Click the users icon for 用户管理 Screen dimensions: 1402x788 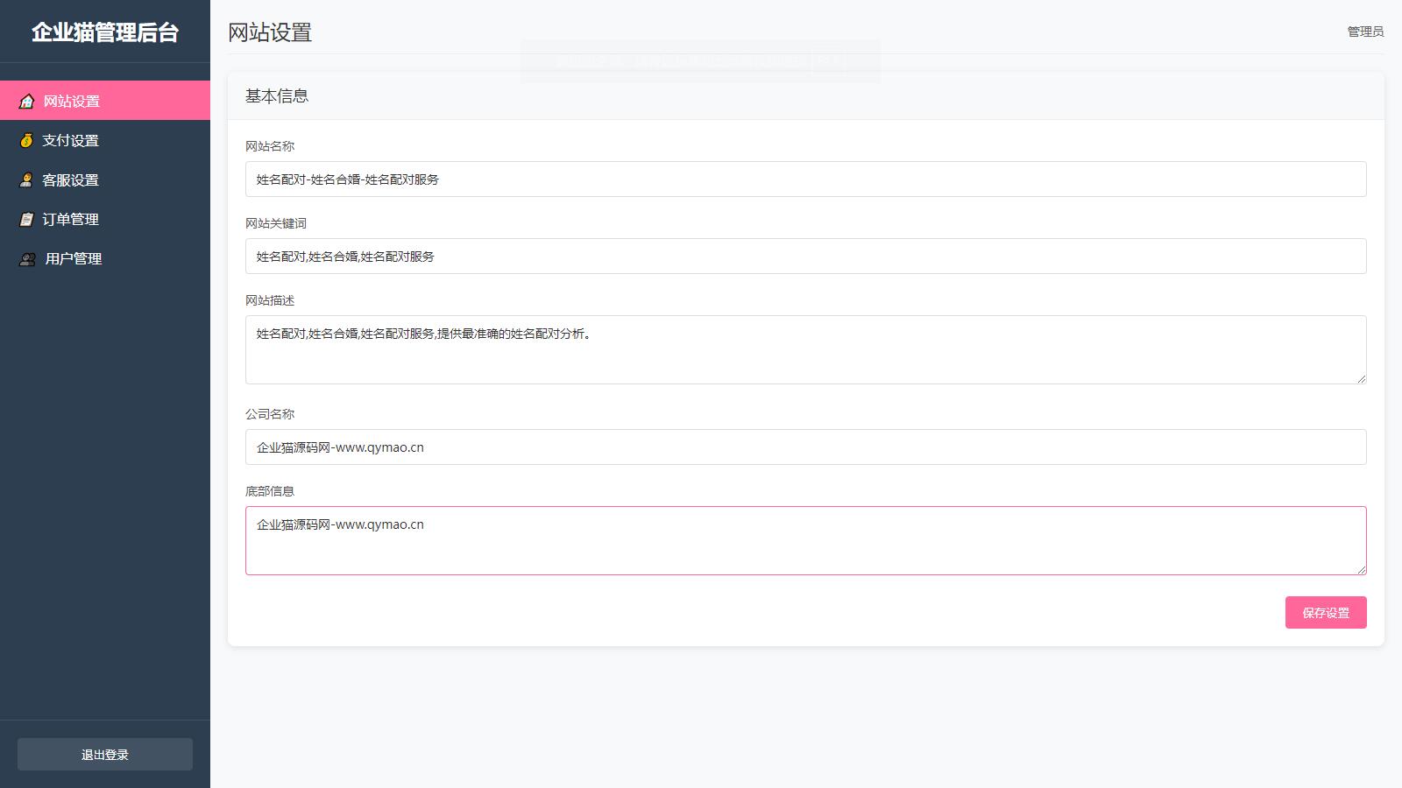click(28, 259)
